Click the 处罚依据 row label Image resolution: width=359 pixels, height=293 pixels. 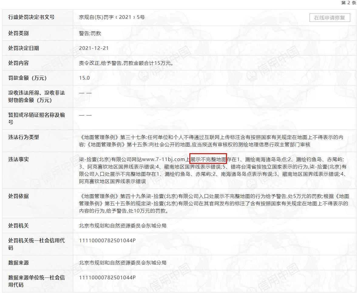(19, 196)
